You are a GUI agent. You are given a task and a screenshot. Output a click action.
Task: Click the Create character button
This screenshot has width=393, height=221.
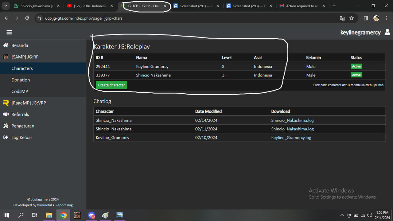point(111,85)
